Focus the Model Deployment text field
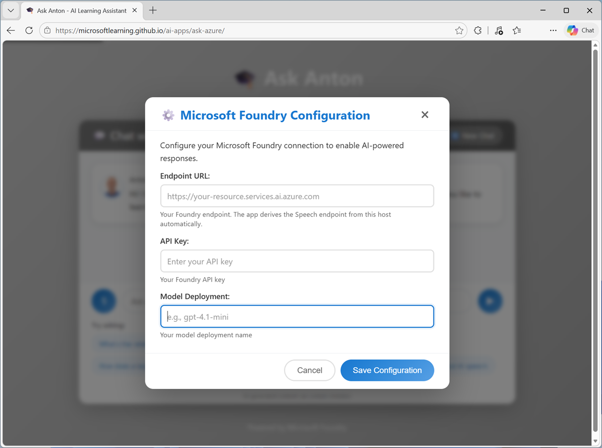 [x=297, y=317]
